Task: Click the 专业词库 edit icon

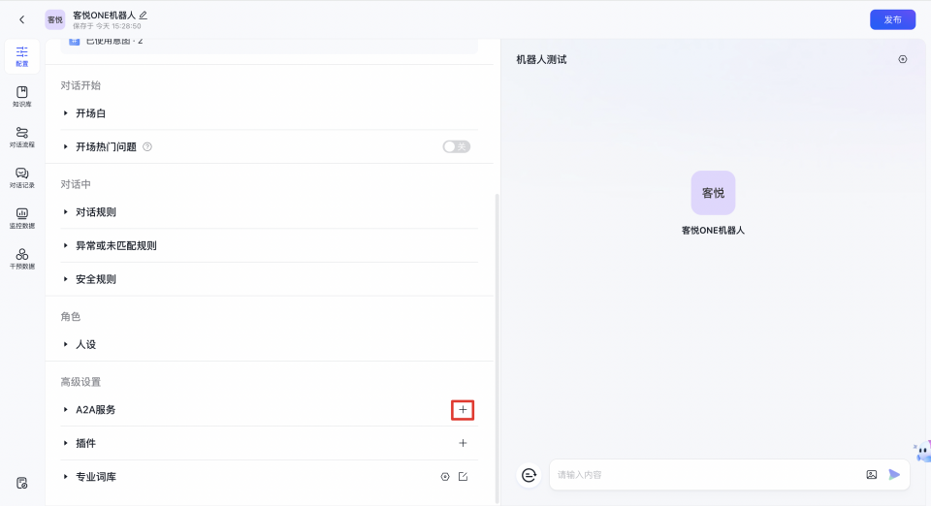Action: coord(464,477)
